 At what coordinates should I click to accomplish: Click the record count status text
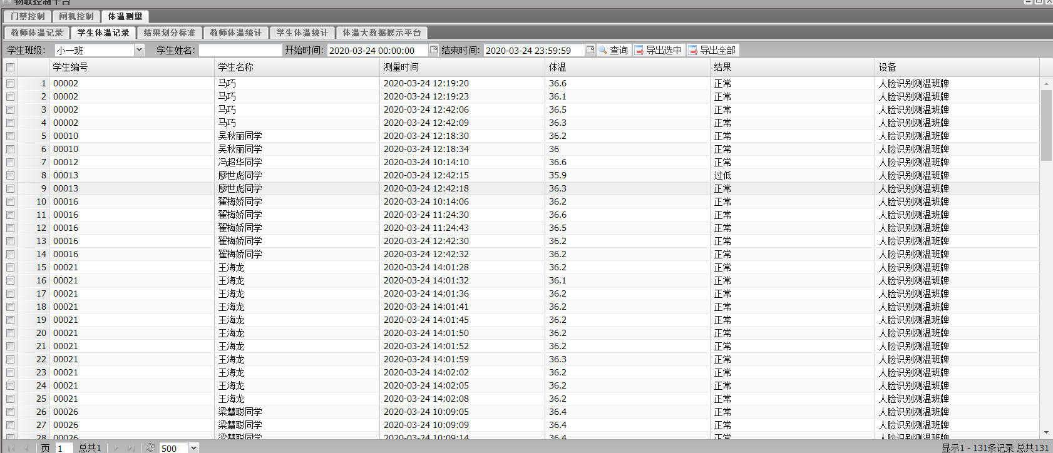995,448
